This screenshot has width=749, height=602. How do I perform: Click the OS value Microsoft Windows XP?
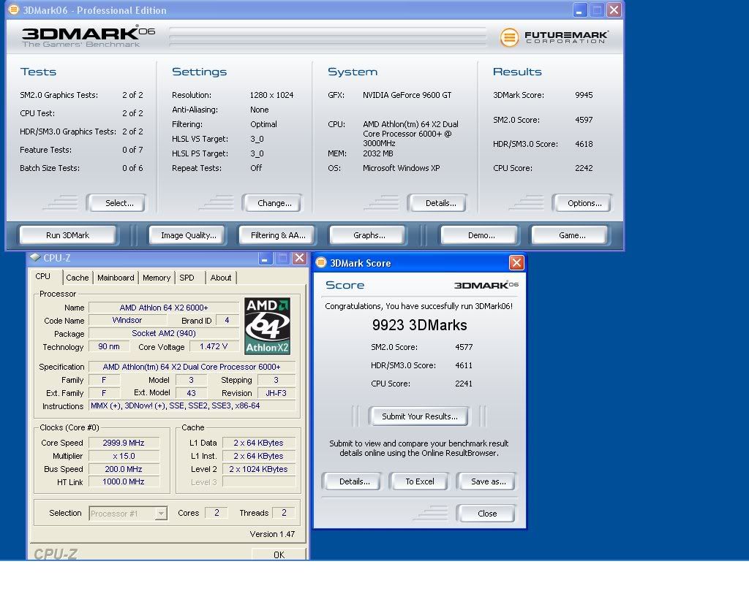point(402,168)
